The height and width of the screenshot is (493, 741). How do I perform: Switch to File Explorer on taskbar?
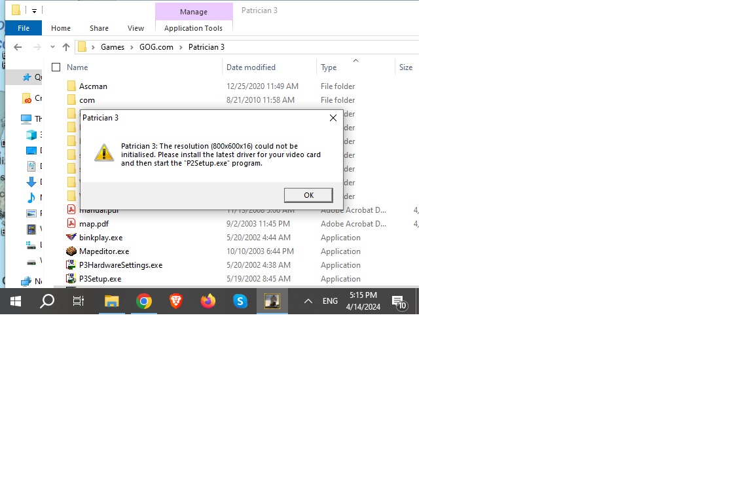point(111,301)
